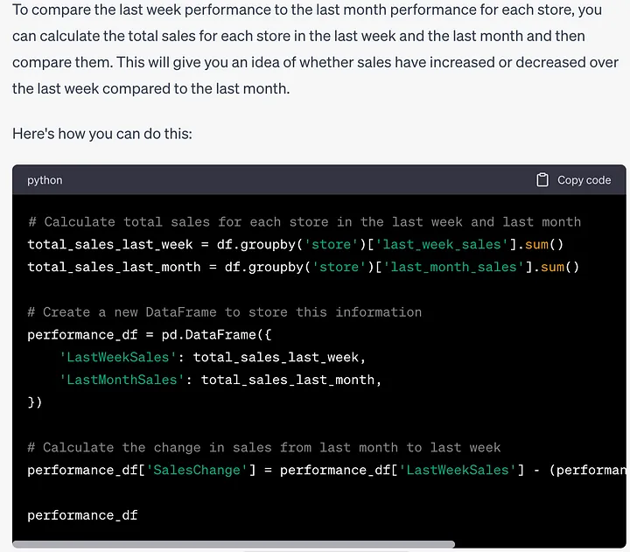Click the introductory paragraph about comparing performance
Viewport: 630px width, 552px height.
coord(315,49)
